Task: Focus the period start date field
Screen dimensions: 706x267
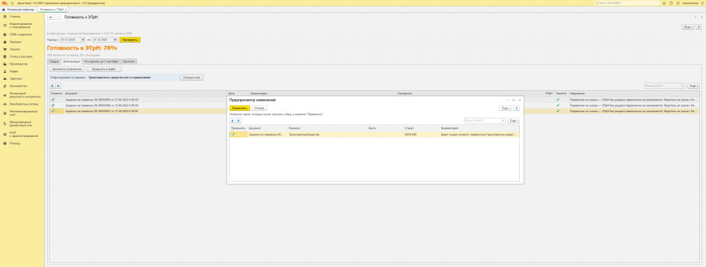Action: pyautogui.click(x=71, y=39)
